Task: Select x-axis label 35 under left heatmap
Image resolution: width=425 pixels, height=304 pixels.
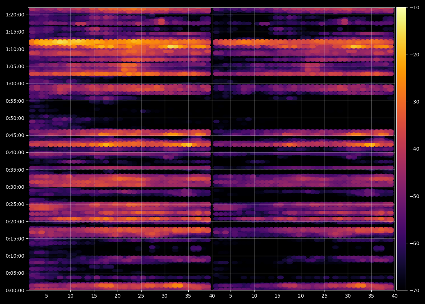Action: 188,296
